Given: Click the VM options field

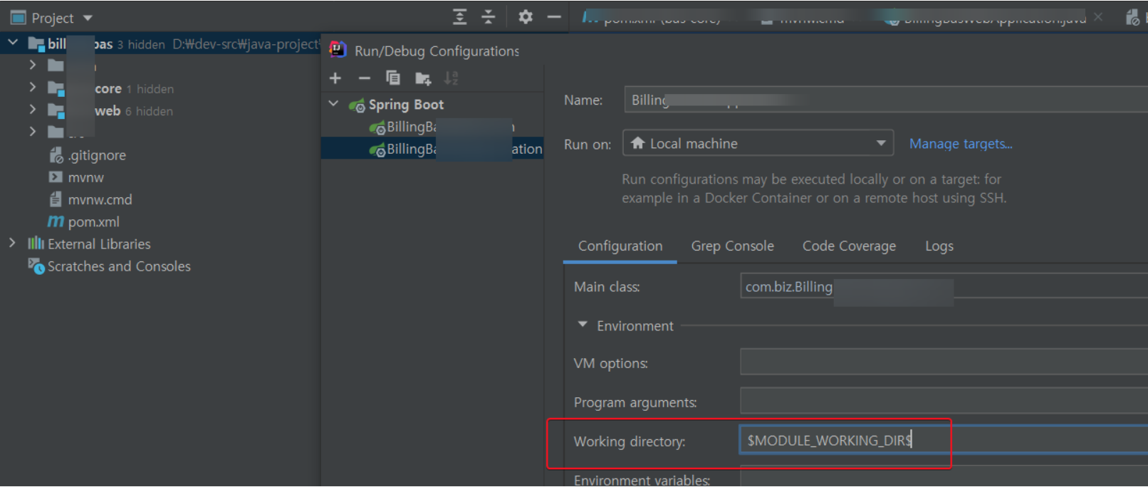Looking at the screenshot, I should 944,362.
